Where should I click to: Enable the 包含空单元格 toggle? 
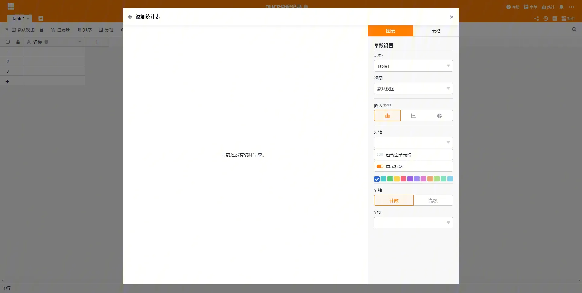pyautogui.click(x=380, y=155)
